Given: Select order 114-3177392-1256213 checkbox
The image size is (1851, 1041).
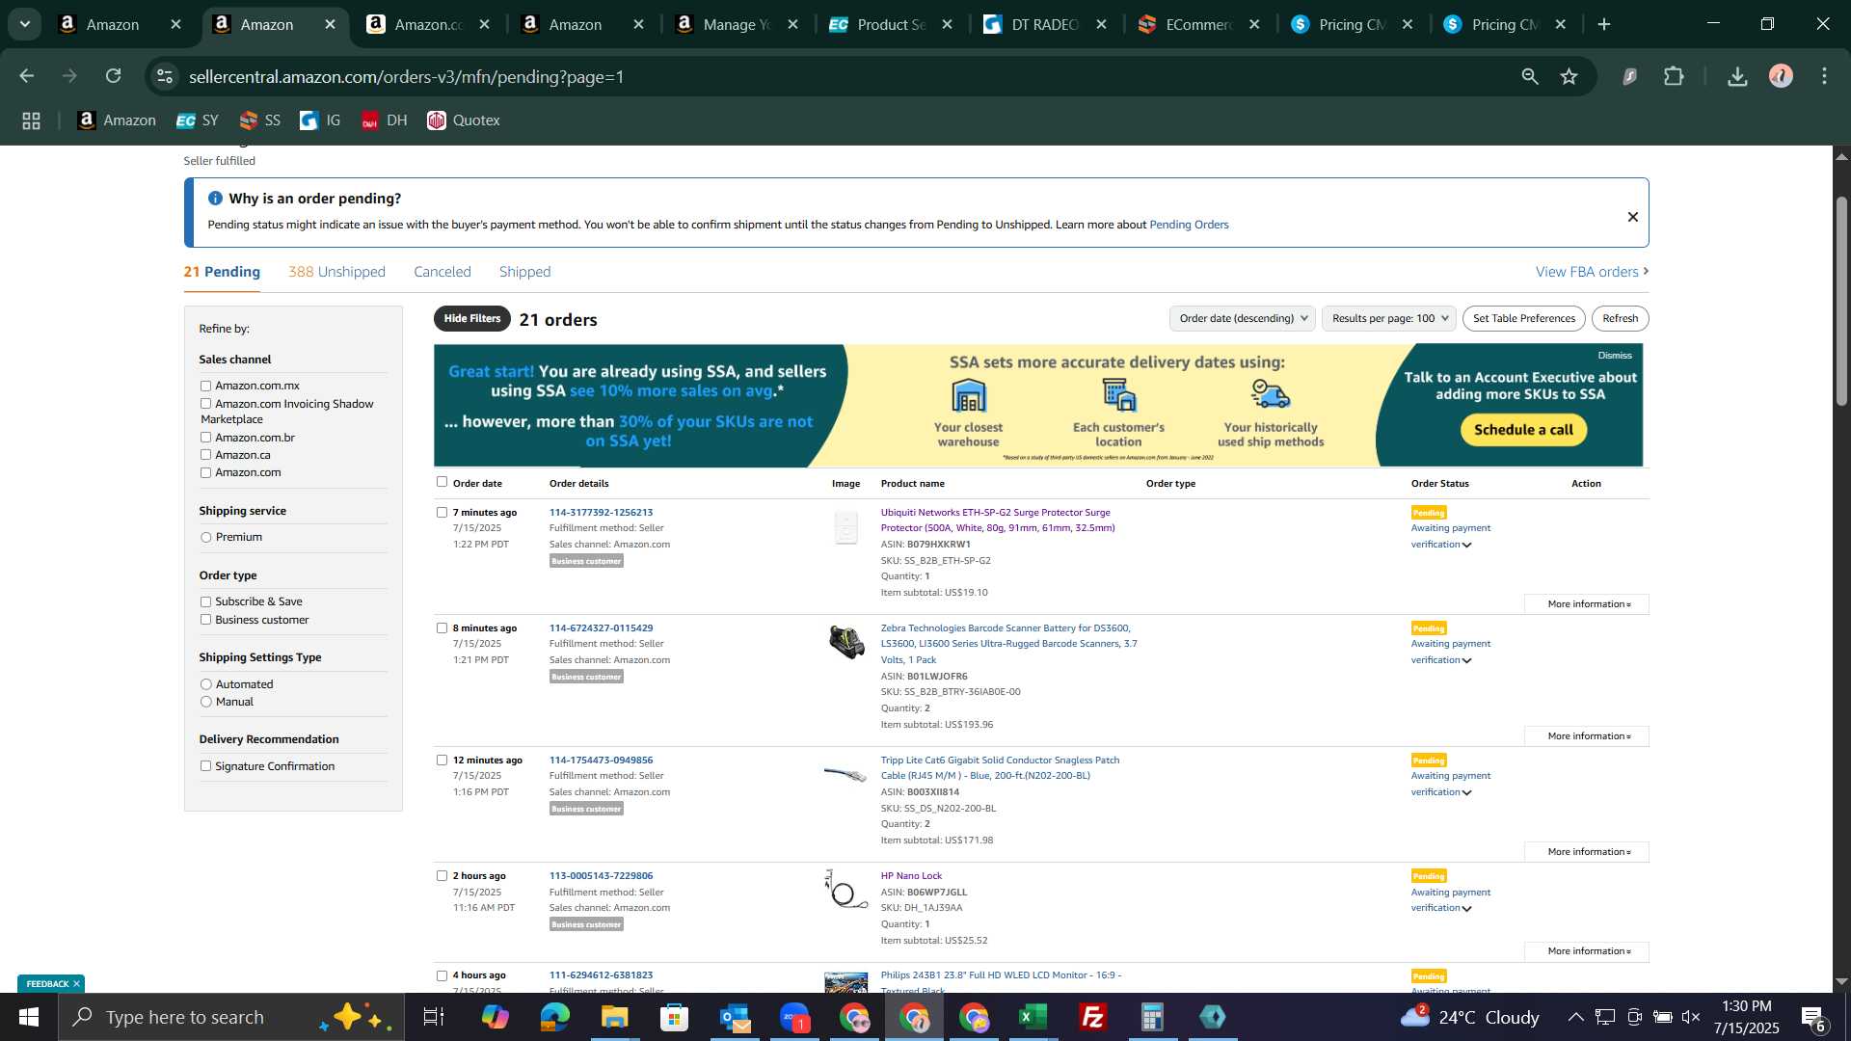Looking at the screenshot, I should (442, 513).
